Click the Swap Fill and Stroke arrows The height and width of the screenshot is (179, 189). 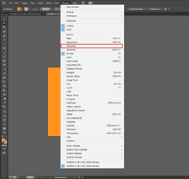click(6, 136)
